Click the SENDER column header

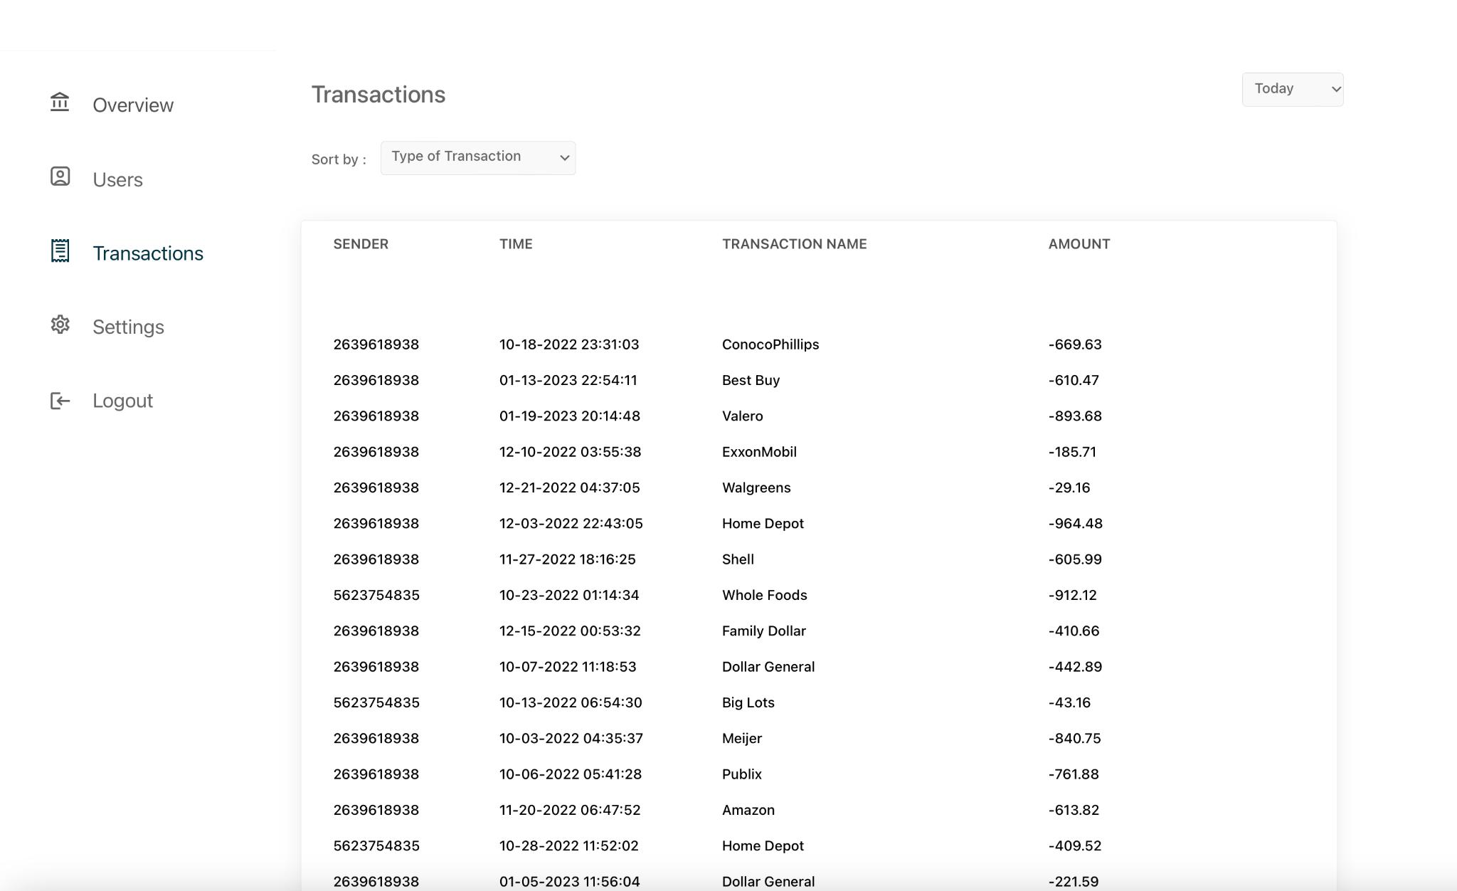coord(361,244)
